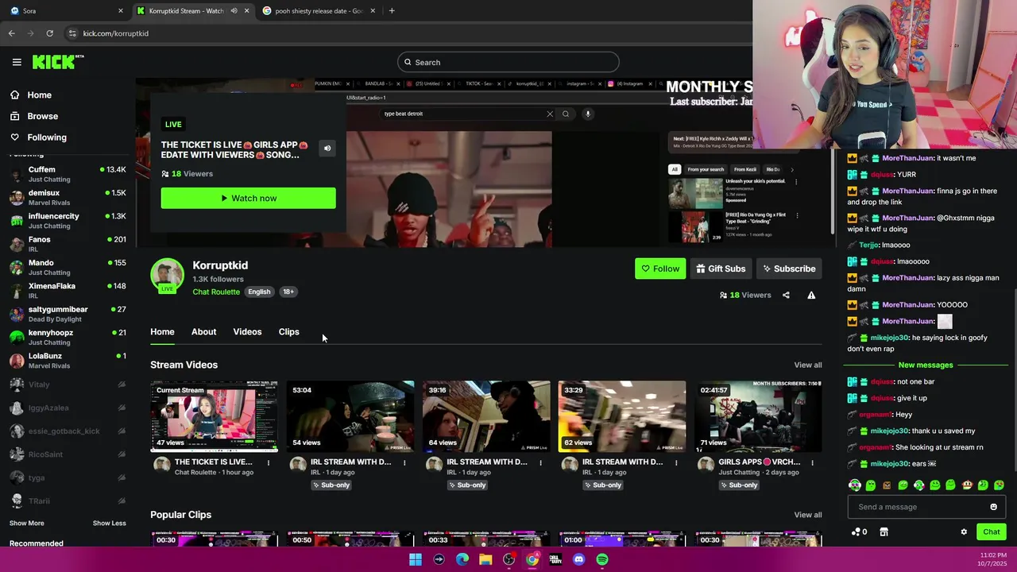
Task: Switch to the About tab
Action: [x=203, y=332]
